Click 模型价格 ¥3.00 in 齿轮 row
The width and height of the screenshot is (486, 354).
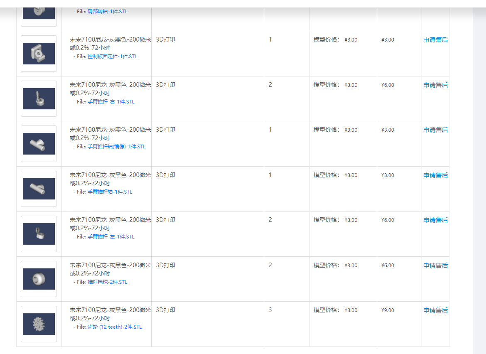coord(335,310)
